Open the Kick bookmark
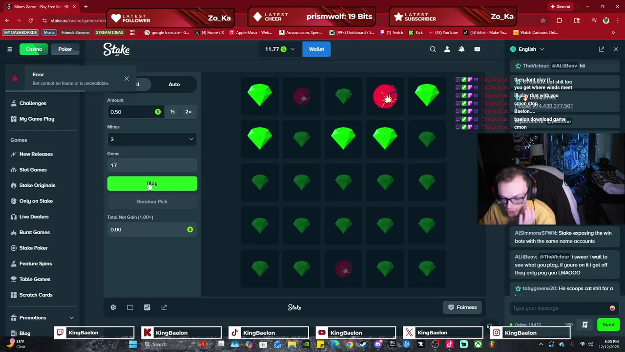This screenshot has height=352, width=625. (416, 32)
